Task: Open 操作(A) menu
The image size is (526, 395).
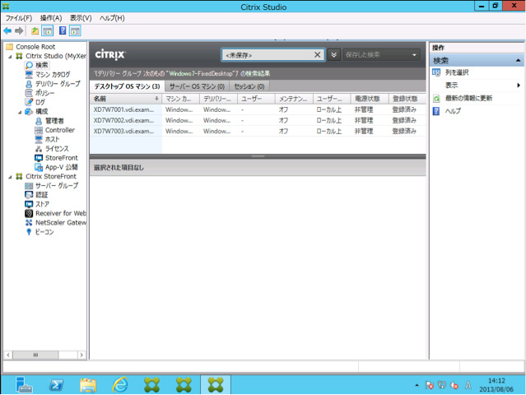Action: pyautogui.click(x=51, y=18)
